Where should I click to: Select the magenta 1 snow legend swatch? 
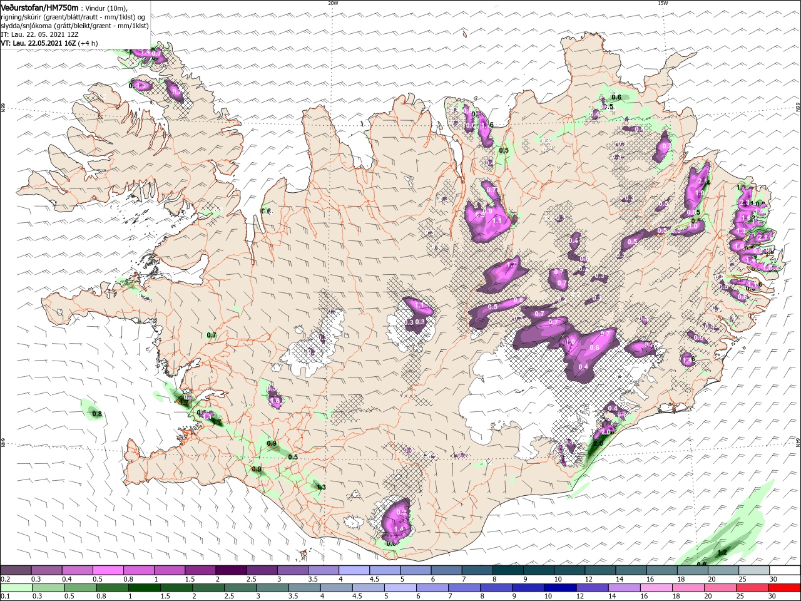click(169, 570)
